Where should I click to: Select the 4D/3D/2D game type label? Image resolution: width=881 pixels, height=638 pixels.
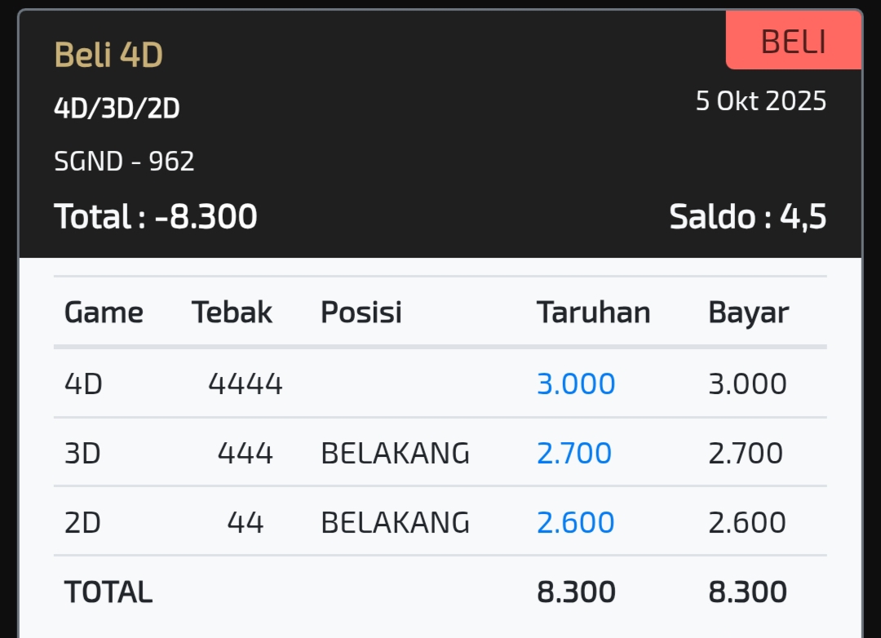click(x=117, y=108)
